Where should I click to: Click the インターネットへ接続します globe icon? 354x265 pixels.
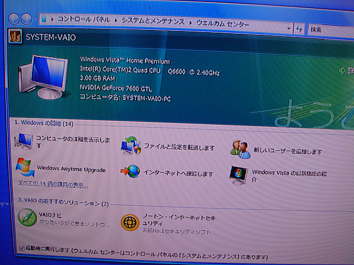click(131, 171)
